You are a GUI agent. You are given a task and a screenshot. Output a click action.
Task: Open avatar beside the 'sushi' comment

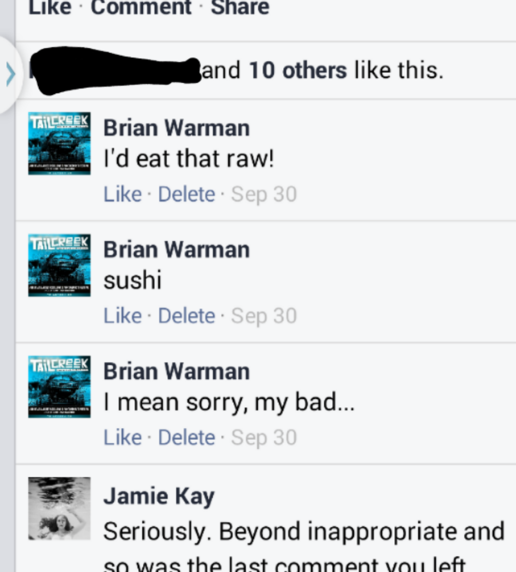pyautogui.click(x=59, y=265)
